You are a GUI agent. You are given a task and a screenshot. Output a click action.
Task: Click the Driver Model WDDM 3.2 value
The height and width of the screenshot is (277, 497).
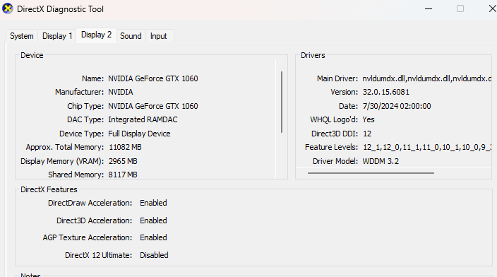381,161
